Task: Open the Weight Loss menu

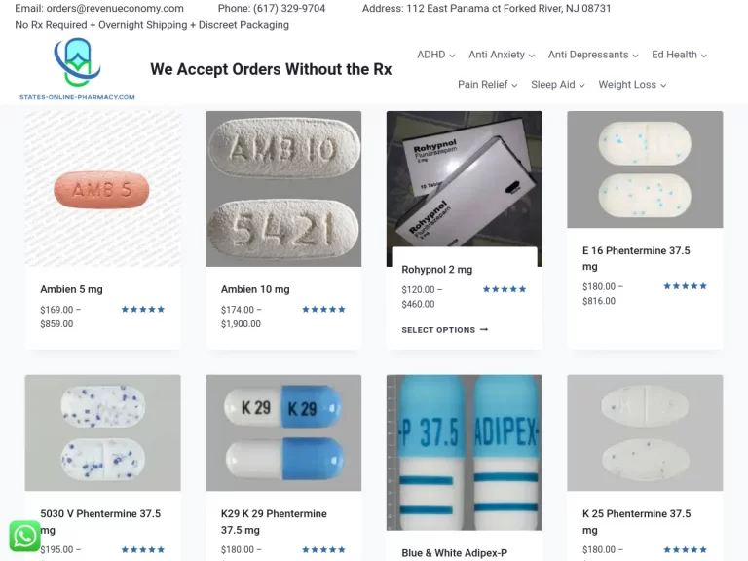Action: (x=632, y=85)
